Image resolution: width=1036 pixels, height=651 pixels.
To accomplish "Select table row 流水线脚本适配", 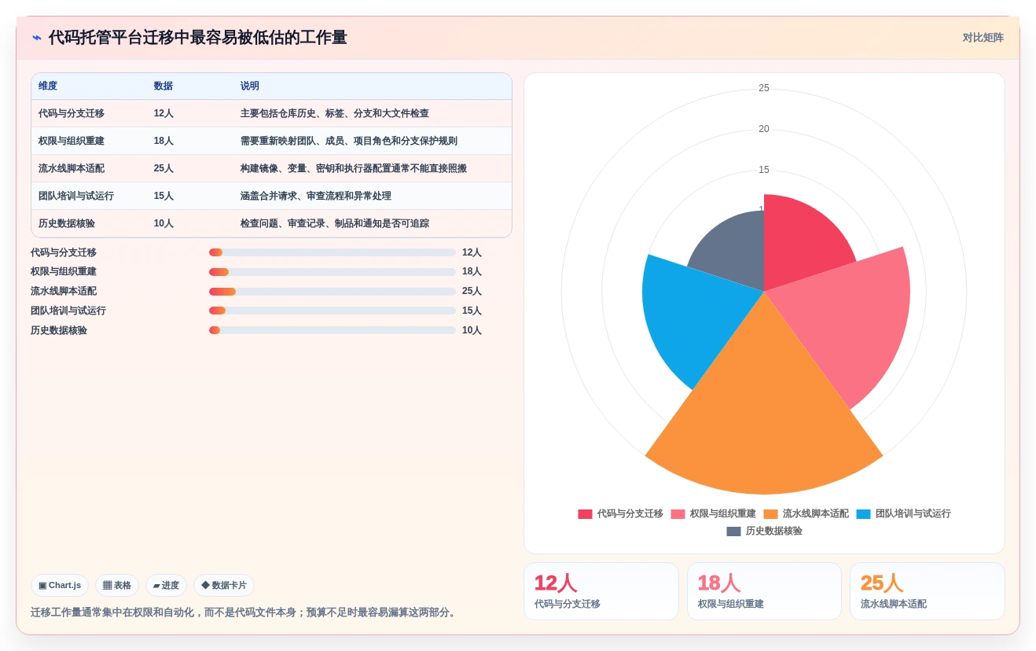I will (271, 168).
